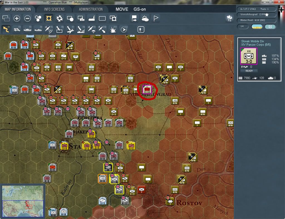Click the flag with arrow icon
The image size is (285, 219).
(134, 18)
